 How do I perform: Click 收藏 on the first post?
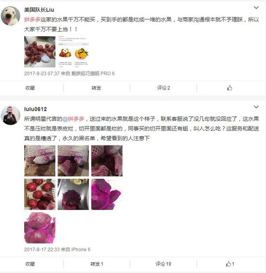[30, 88]
